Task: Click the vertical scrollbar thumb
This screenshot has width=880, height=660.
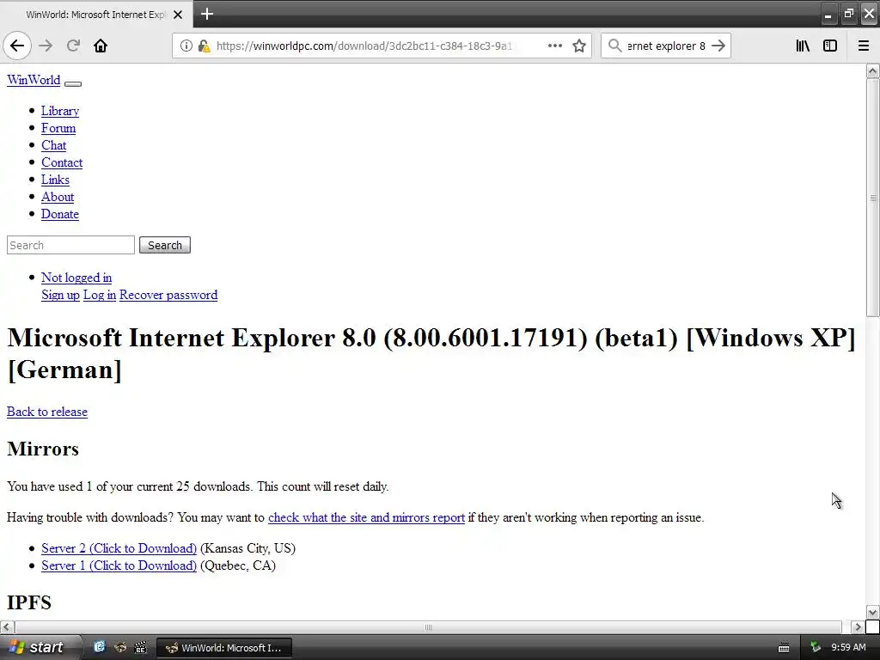Action: [x=872, y=198]
